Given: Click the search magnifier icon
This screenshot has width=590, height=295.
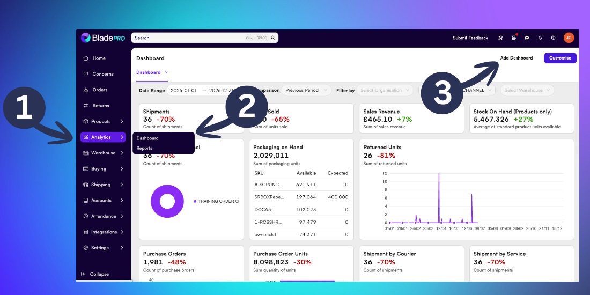Looking at the screenshot, I should [273, 38].
